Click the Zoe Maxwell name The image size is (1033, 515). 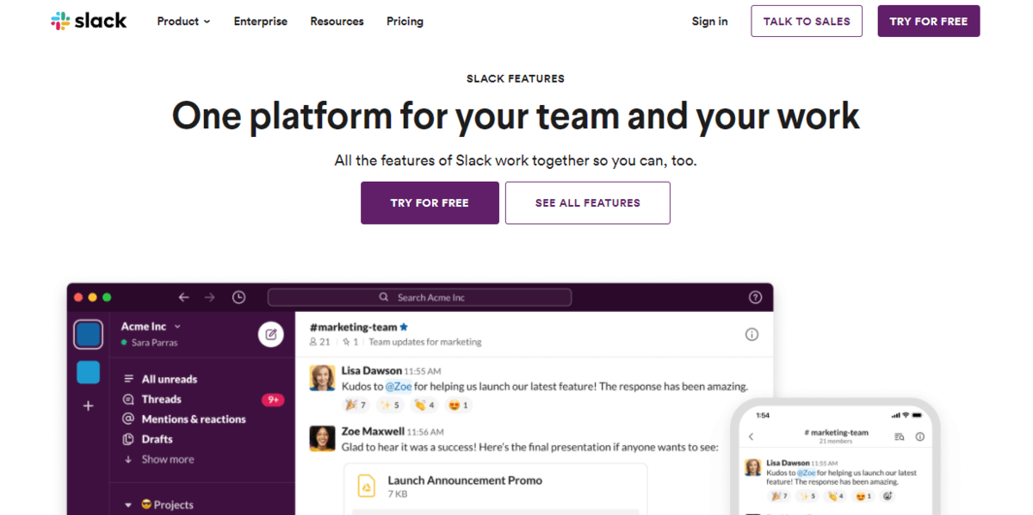click(373, 431)
